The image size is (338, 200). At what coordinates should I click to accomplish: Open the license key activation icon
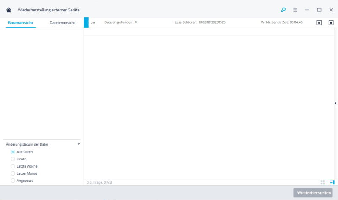coord(283,10)
